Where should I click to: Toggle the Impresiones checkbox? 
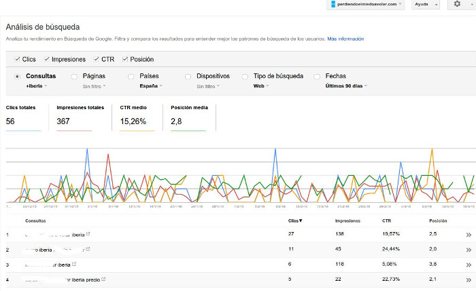47,59
